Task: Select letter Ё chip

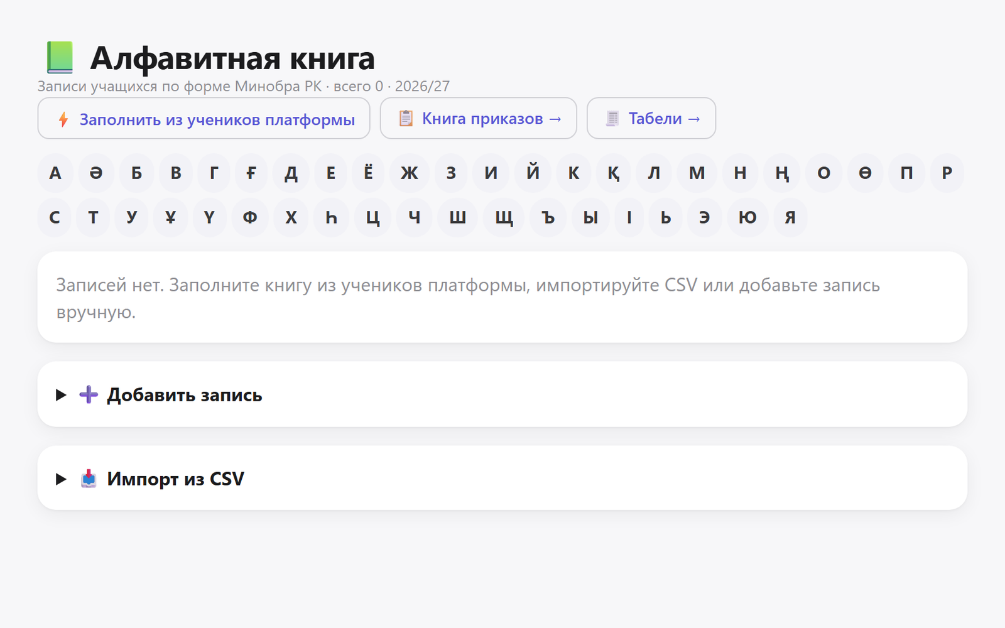Action: 369,173
